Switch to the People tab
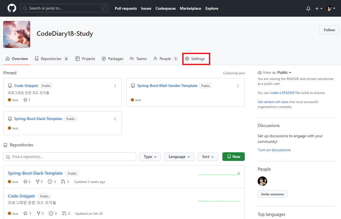Screen dimensions: 341x219 click(166, 59)
